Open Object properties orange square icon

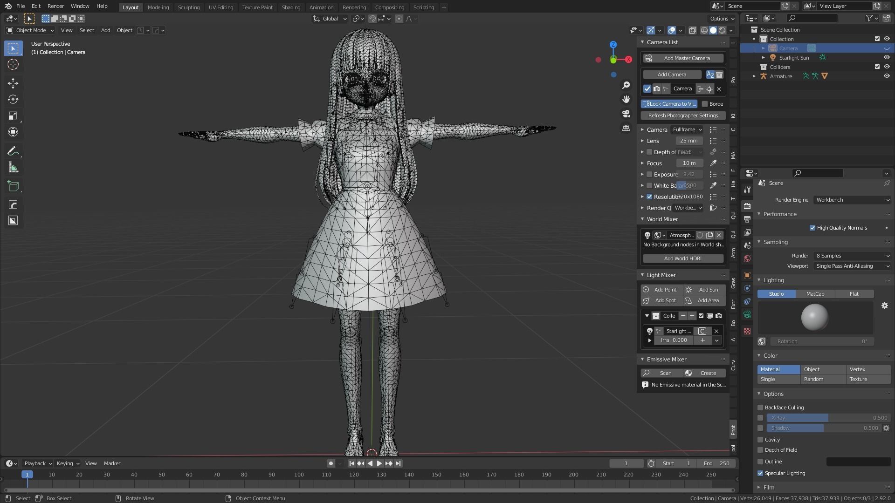(747, 275)
